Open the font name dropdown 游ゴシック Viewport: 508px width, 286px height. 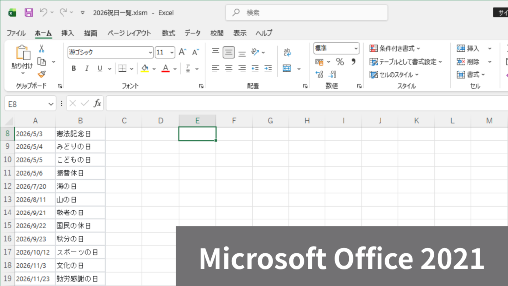pos(150,52)
